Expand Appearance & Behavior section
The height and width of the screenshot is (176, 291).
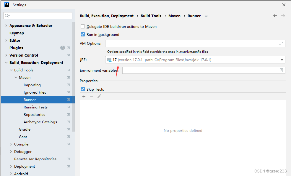click(x=6, y=26)
